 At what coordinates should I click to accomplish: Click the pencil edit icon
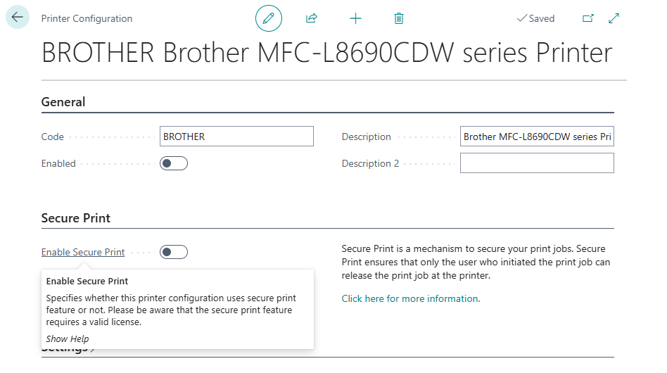[x=268, y=18]
